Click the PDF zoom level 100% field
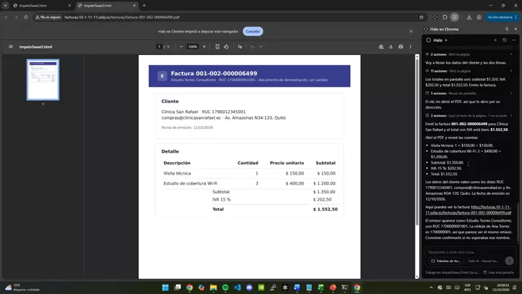522x294 pixels. 192,46
